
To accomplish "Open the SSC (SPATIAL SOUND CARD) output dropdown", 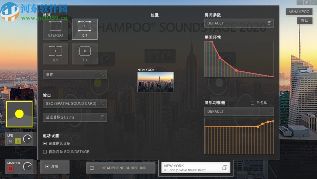I will click(75, 103).
